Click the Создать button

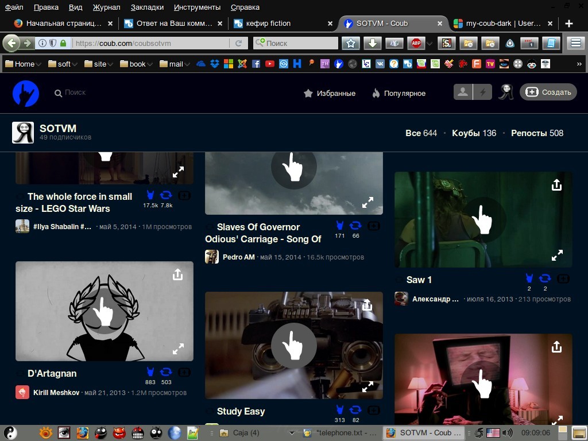coord(548,92)
